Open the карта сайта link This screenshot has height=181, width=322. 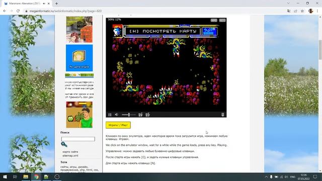click(70, 152)
